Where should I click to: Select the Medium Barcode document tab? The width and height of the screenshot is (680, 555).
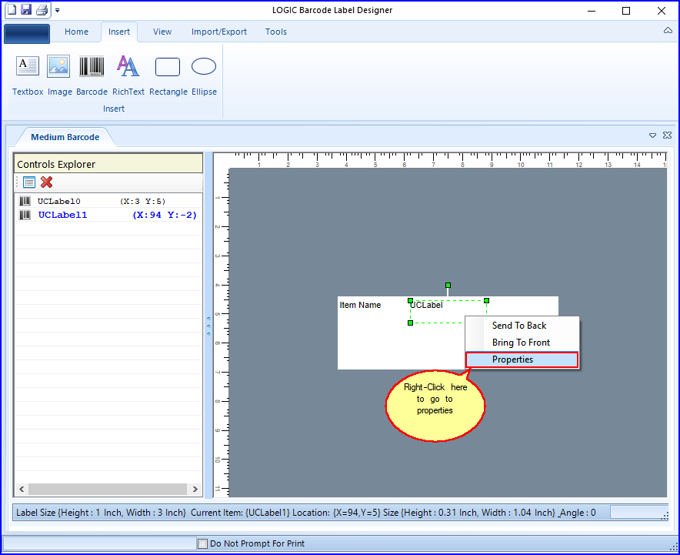(x=65, y=137)
